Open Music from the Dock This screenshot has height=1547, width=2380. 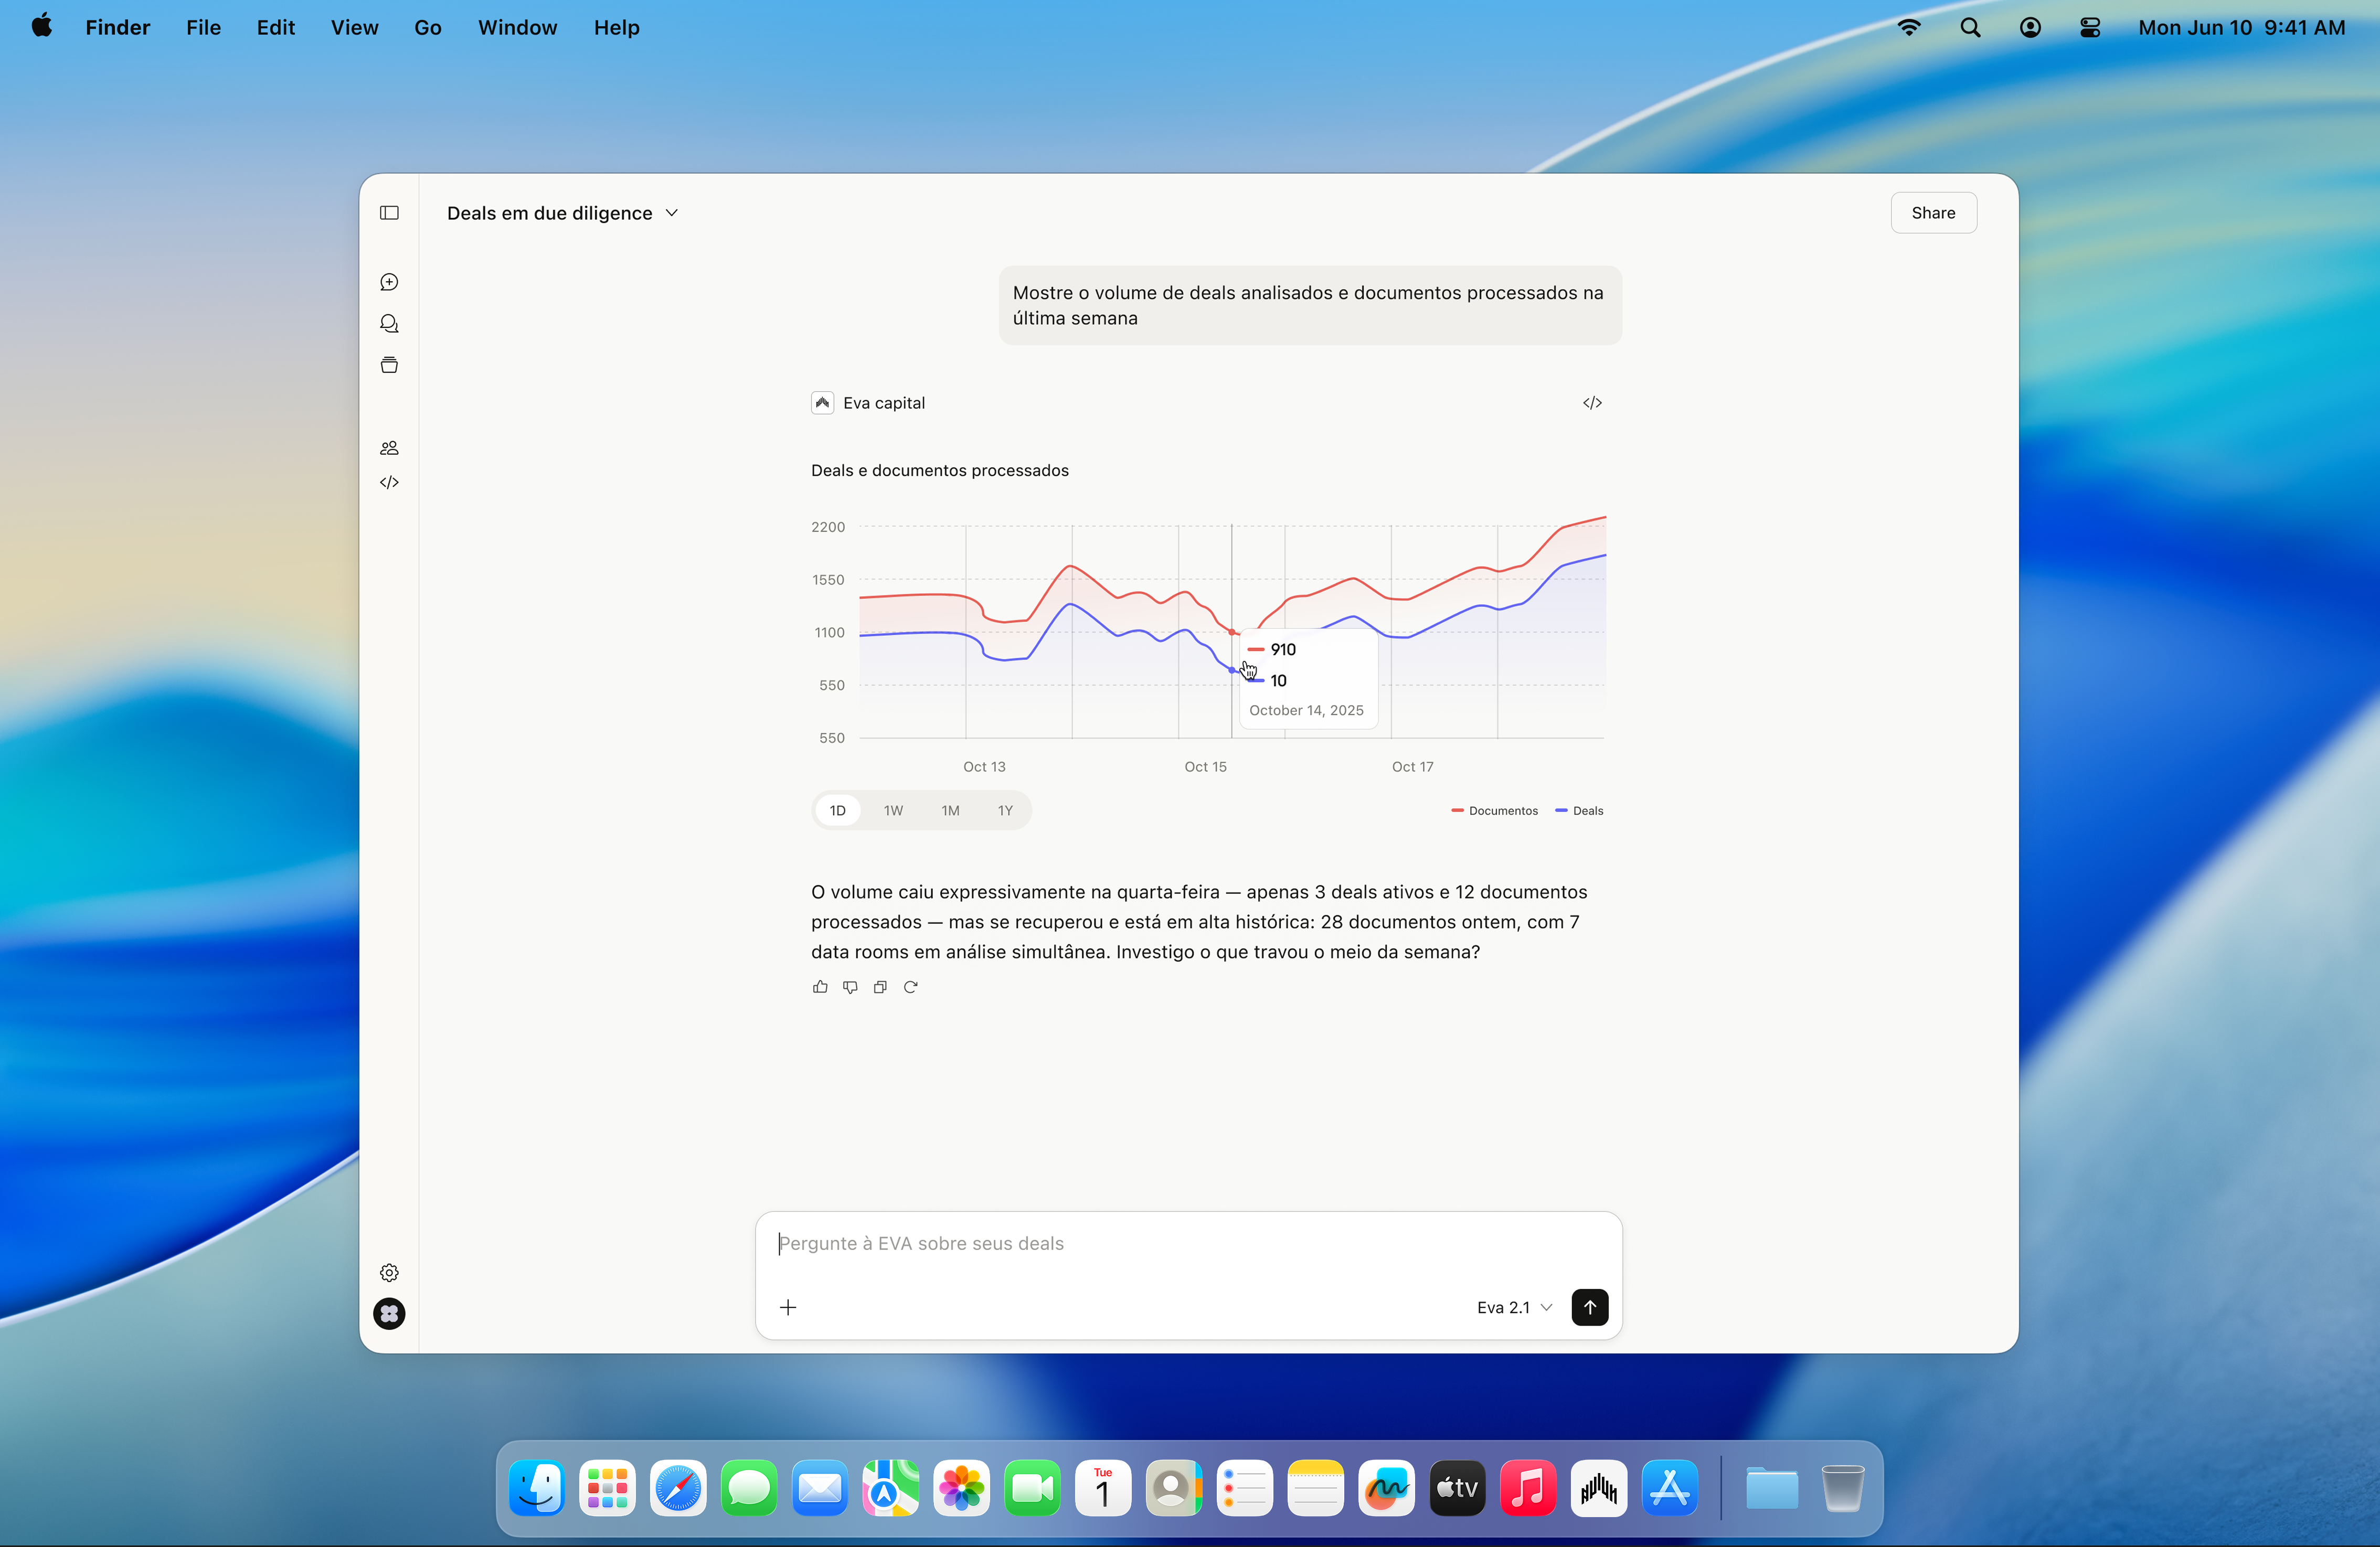pyautogui.click(x=1528, y=1489)
